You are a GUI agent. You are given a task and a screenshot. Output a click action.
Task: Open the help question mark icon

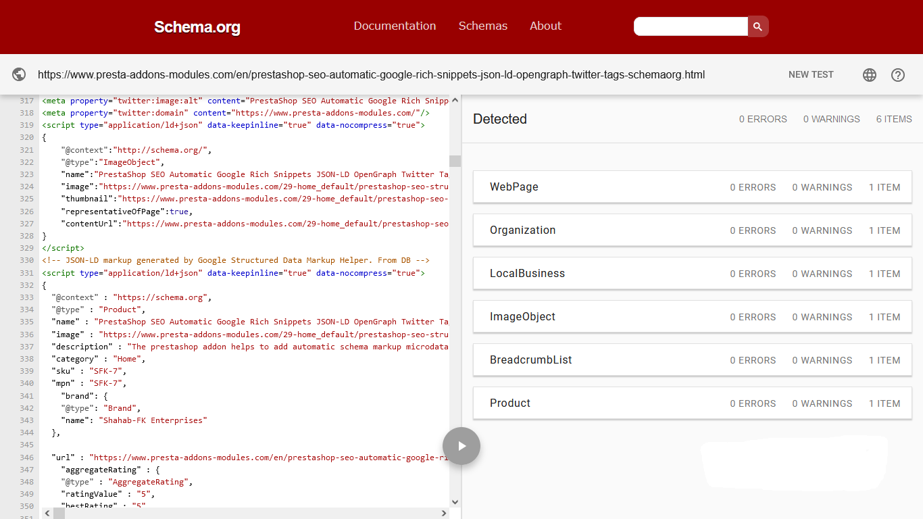click(x=898, y=75)
